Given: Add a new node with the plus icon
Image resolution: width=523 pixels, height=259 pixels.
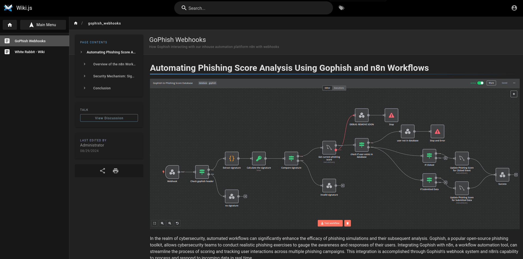Looking at the screenshot, I should coord(514,94).
